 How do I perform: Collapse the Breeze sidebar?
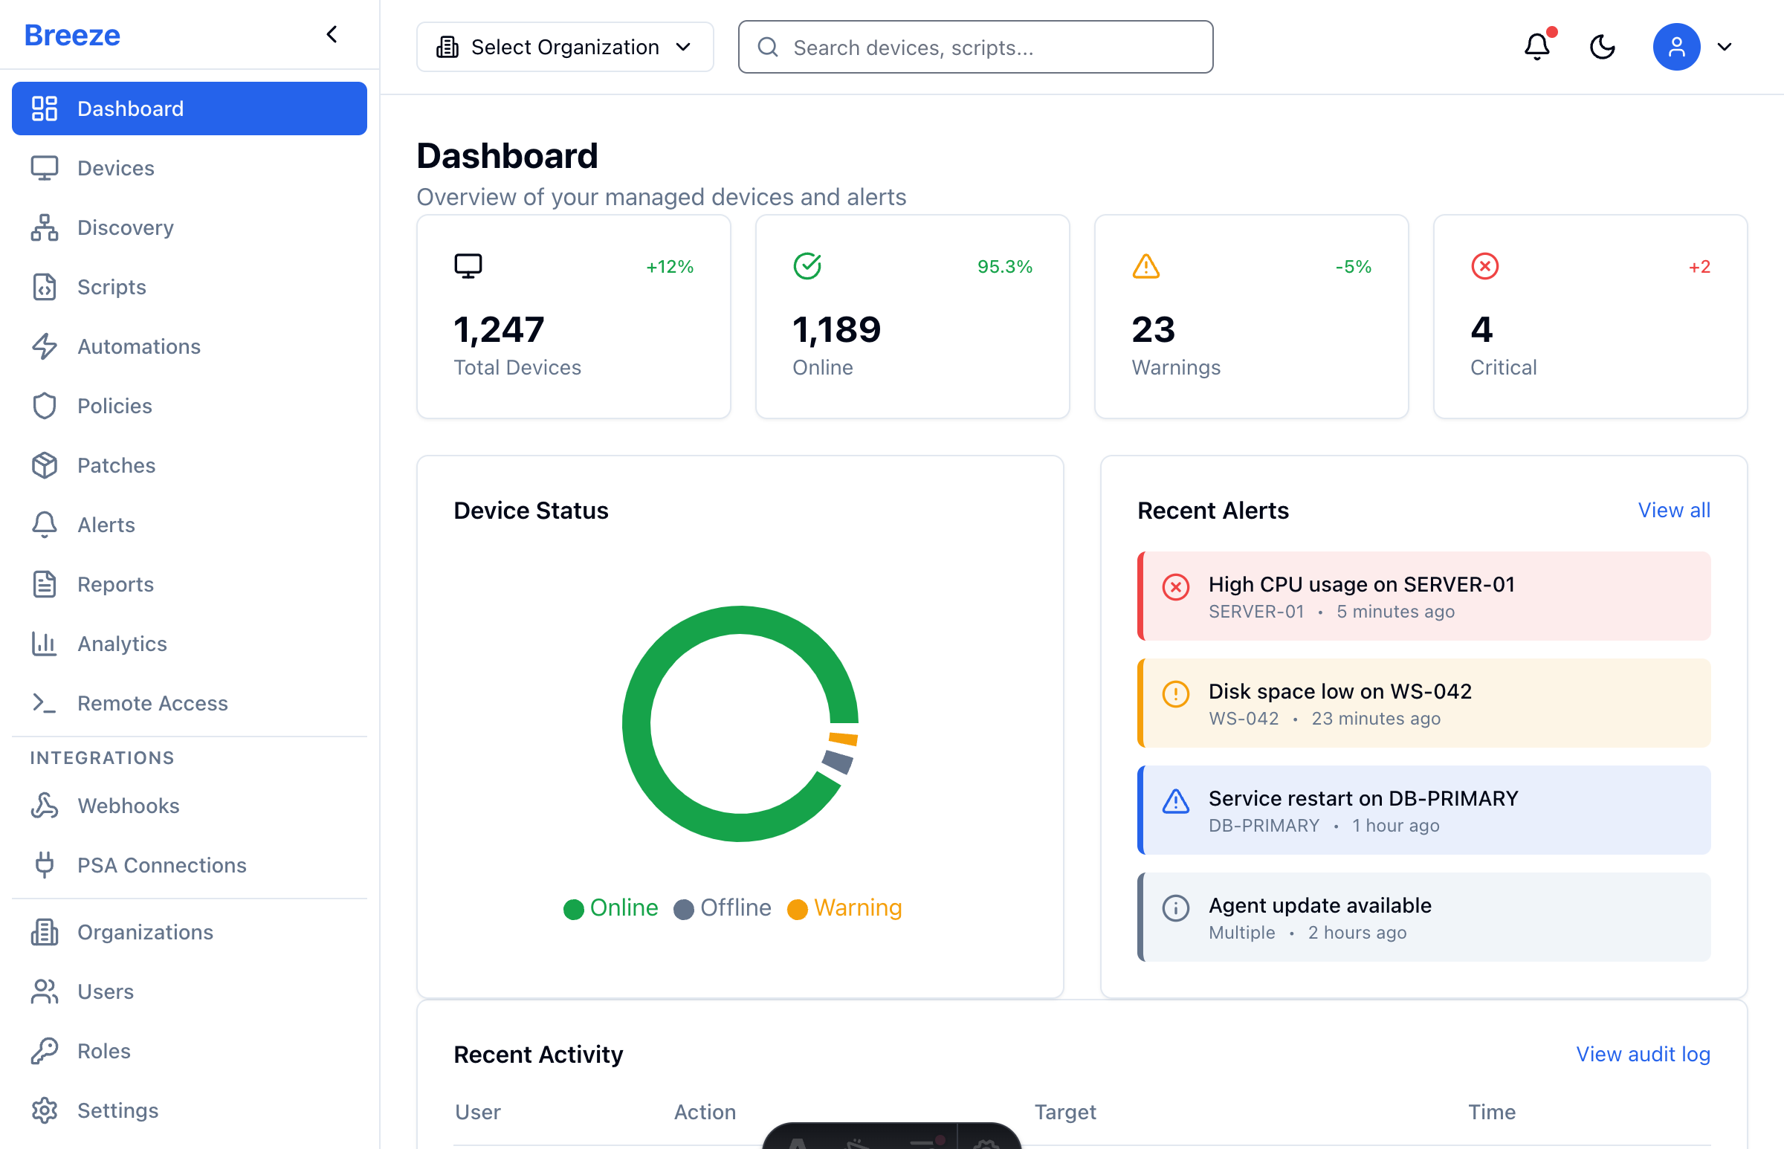[332, 33]
